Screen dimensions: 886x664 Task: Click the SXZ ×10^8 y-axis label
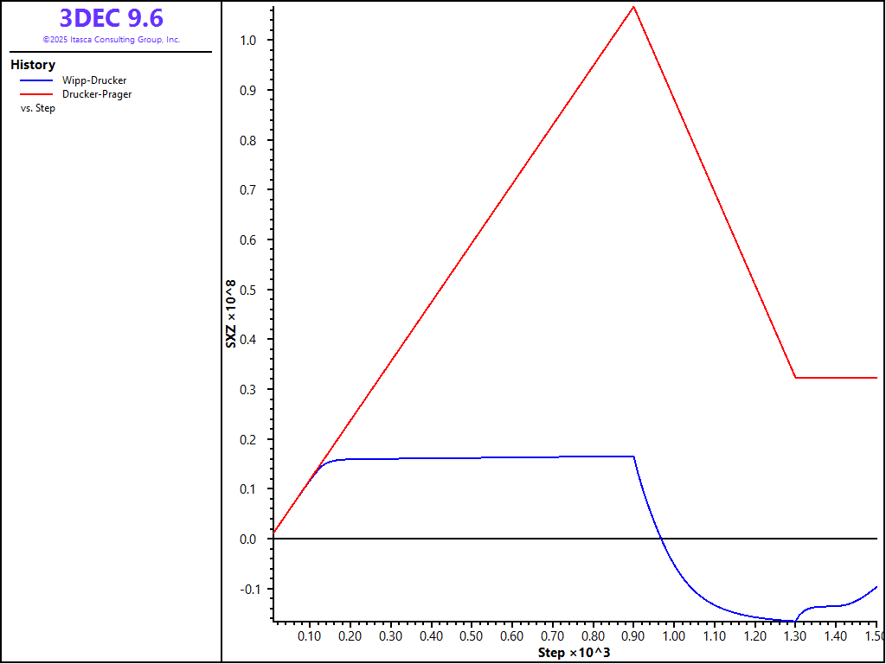click(231, 313)
